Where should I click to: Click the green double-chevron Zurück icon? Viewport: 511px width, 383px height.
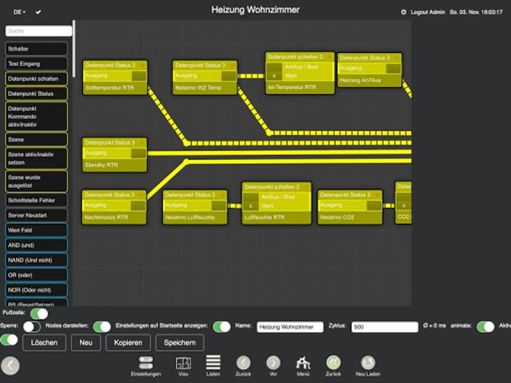333,363
